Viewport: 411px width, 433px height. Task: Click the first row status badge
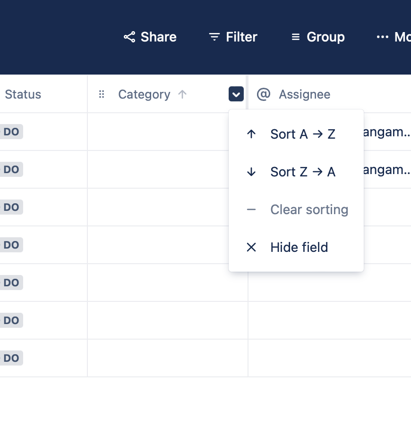pos(10,132)
